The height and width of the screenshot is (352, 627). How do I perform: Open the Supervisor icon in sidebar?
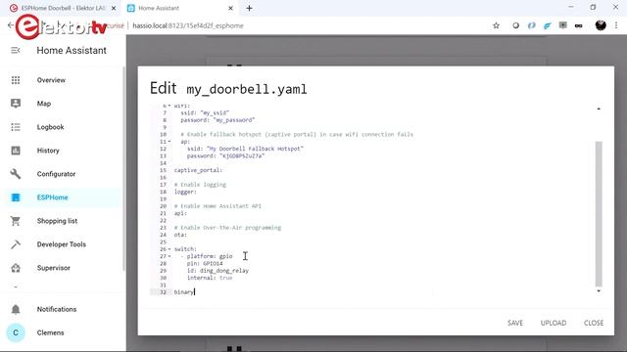(16, 268)
